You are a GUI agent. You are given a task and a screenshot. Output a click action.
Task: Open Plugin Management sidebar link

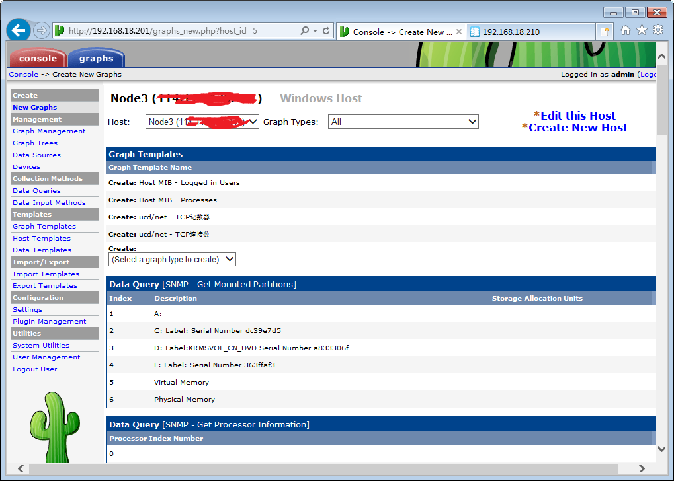[x=50, y=321]
